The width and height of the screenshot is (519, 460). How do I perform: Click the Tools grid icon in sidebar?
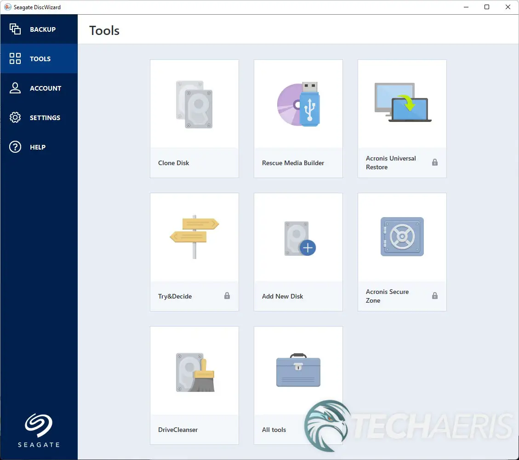(x=15, y=58)
